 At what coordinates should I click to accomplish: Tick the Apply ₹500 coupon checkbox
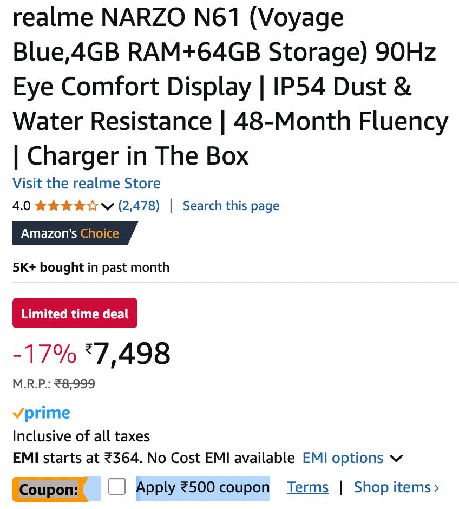pos(117,487)
